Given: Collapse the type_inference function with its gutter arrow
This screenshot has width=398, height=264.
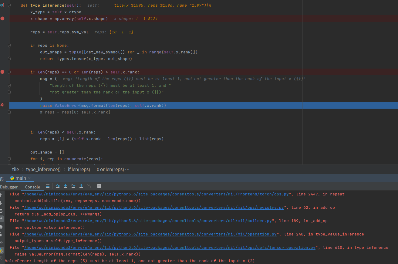Looking at the screenshot, I should (x=9, y=5).
